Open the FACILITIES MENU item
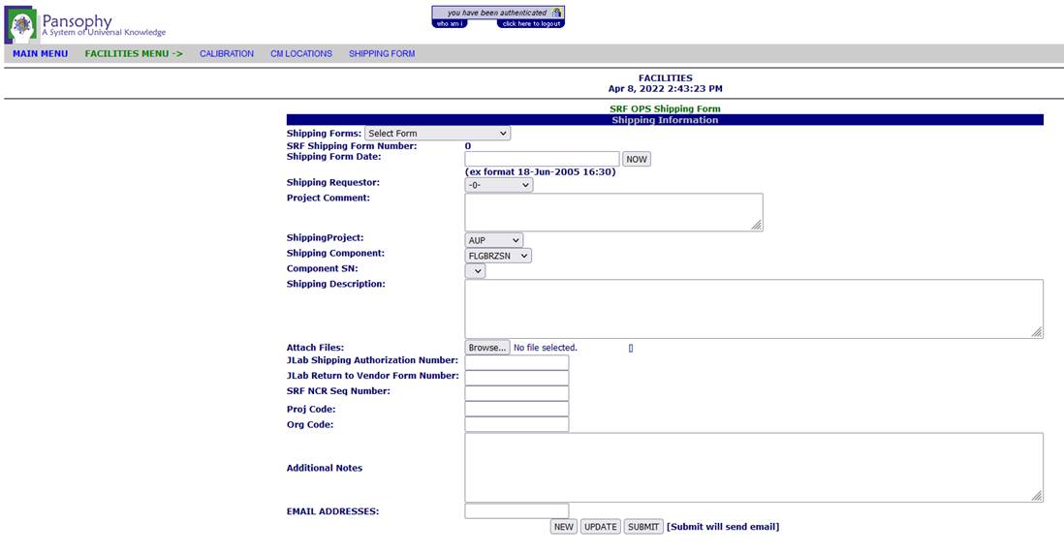This screenshot has height=553, width=1064. [134, 54]
